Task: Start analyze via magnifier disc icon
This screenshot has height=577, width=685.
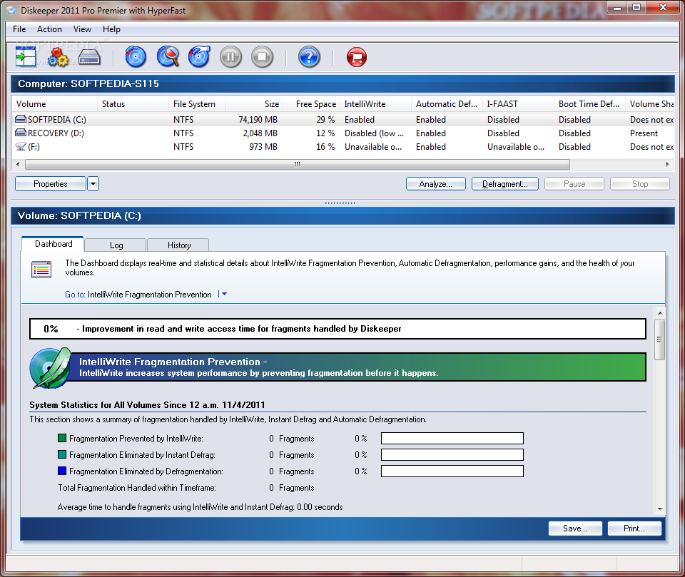Action: click(168, 57)
